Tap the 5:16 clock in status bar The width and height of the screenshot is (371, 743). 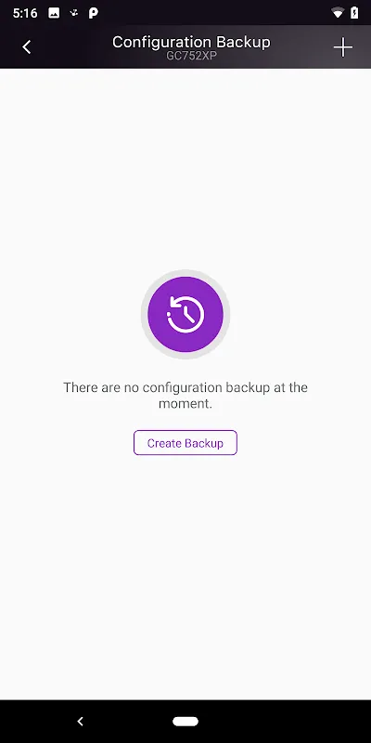point(25,13)
